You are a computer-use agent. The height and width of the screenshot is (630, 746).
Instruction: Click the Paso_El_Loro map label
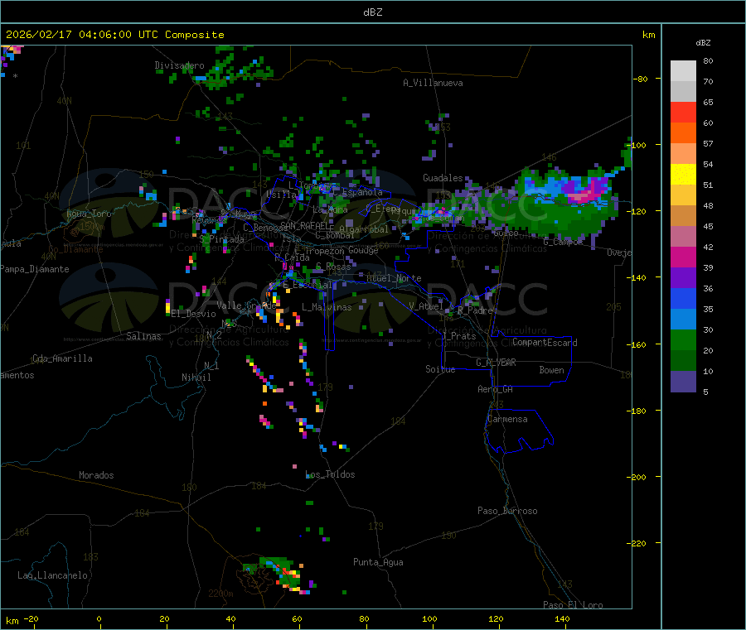point(573,605)
